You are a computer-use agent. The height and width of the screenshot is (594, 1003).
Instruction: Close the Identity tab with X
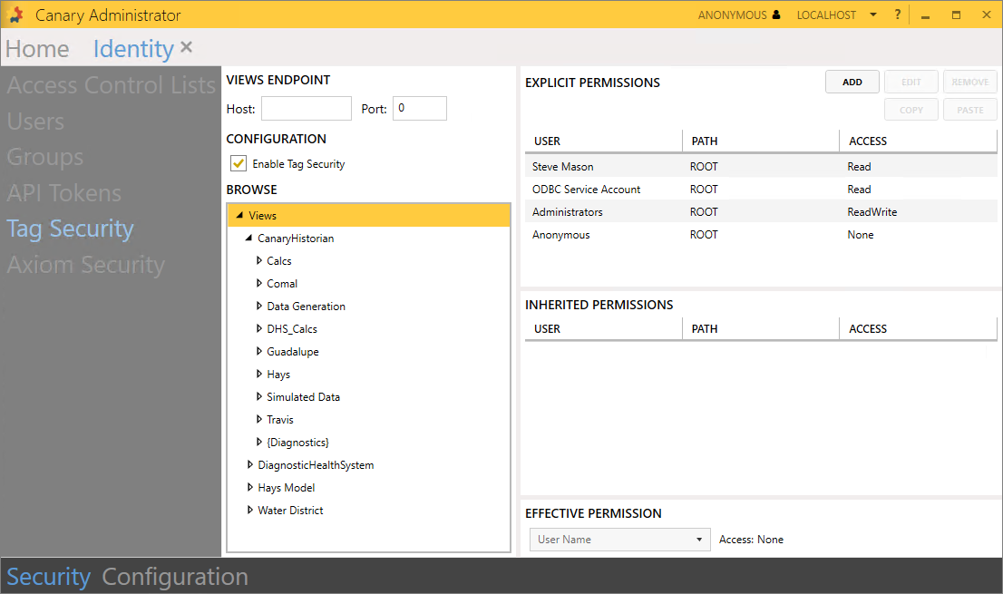(186, 47)
